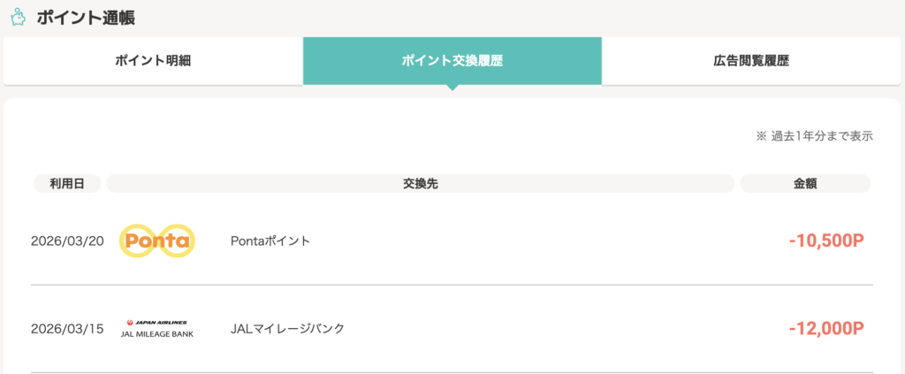Viewport: 905px width, 374px height.
Task: Open the JALマイレージバンク exchange entry
Action: click(287, 329)
